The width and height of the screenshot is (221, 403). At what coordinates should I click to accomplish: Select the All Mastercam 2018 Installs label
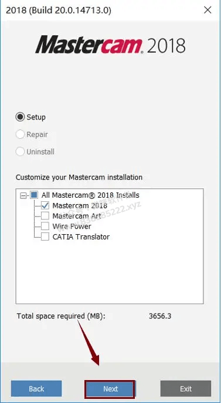coord(90,195)
